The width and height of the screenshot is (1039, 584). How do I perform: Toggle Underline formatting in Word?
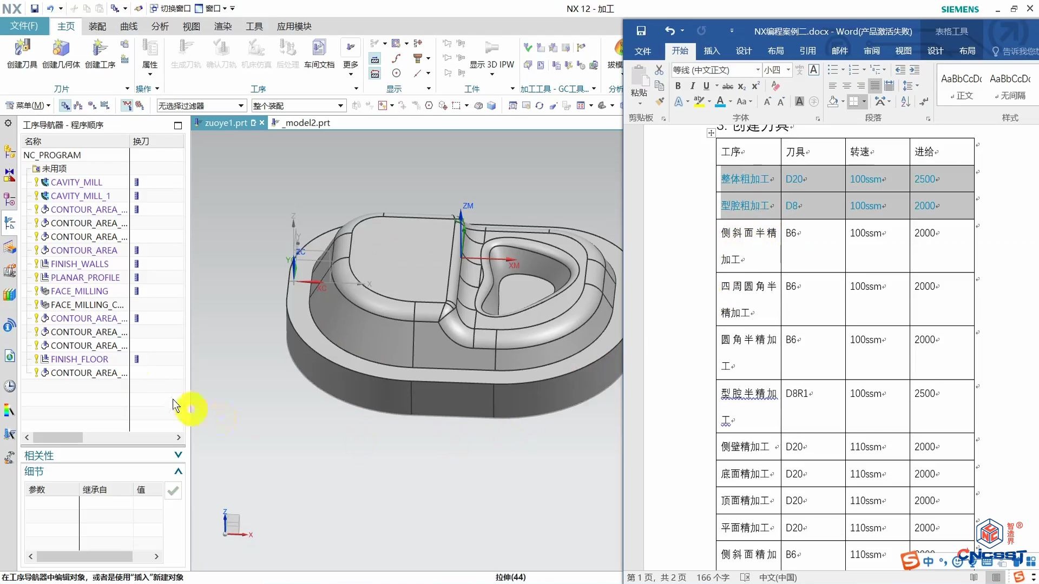coord(706,86)
